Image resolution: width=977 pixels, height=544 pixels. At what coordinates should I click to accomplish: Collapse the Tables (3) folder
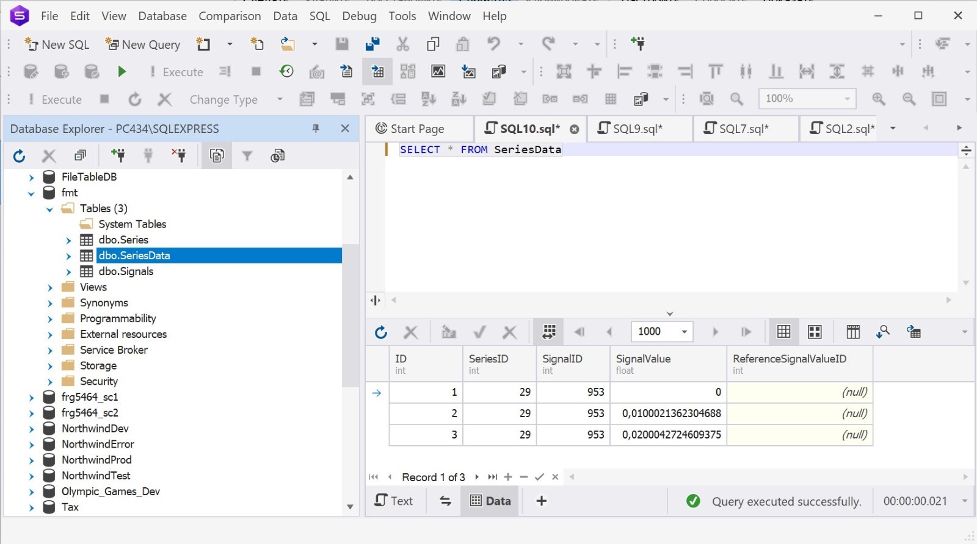tap(49, 209)
